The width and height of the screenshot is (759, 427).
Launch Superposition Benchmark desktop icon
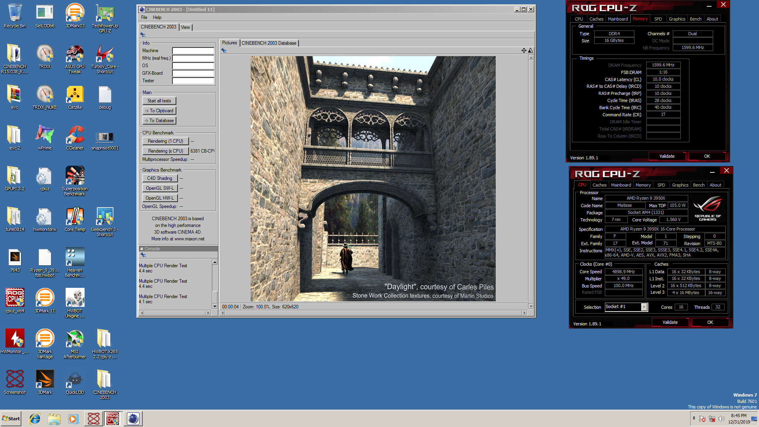(x=75, y=181)
